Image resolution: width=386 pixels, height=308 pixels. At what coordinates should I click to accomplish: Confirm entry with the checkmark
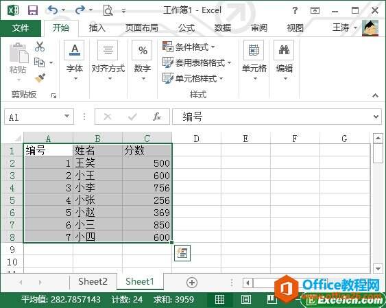(x=132, y=117)
